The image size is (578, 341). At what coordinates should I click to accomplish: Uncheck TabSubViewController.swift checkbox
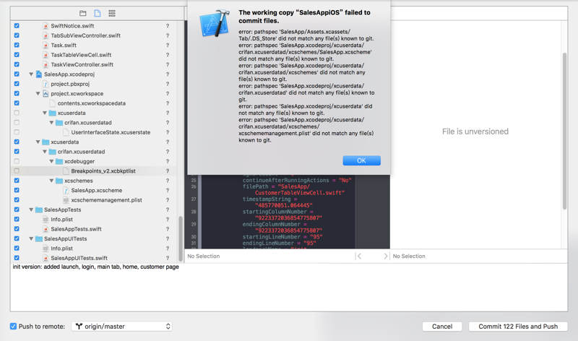17,35
